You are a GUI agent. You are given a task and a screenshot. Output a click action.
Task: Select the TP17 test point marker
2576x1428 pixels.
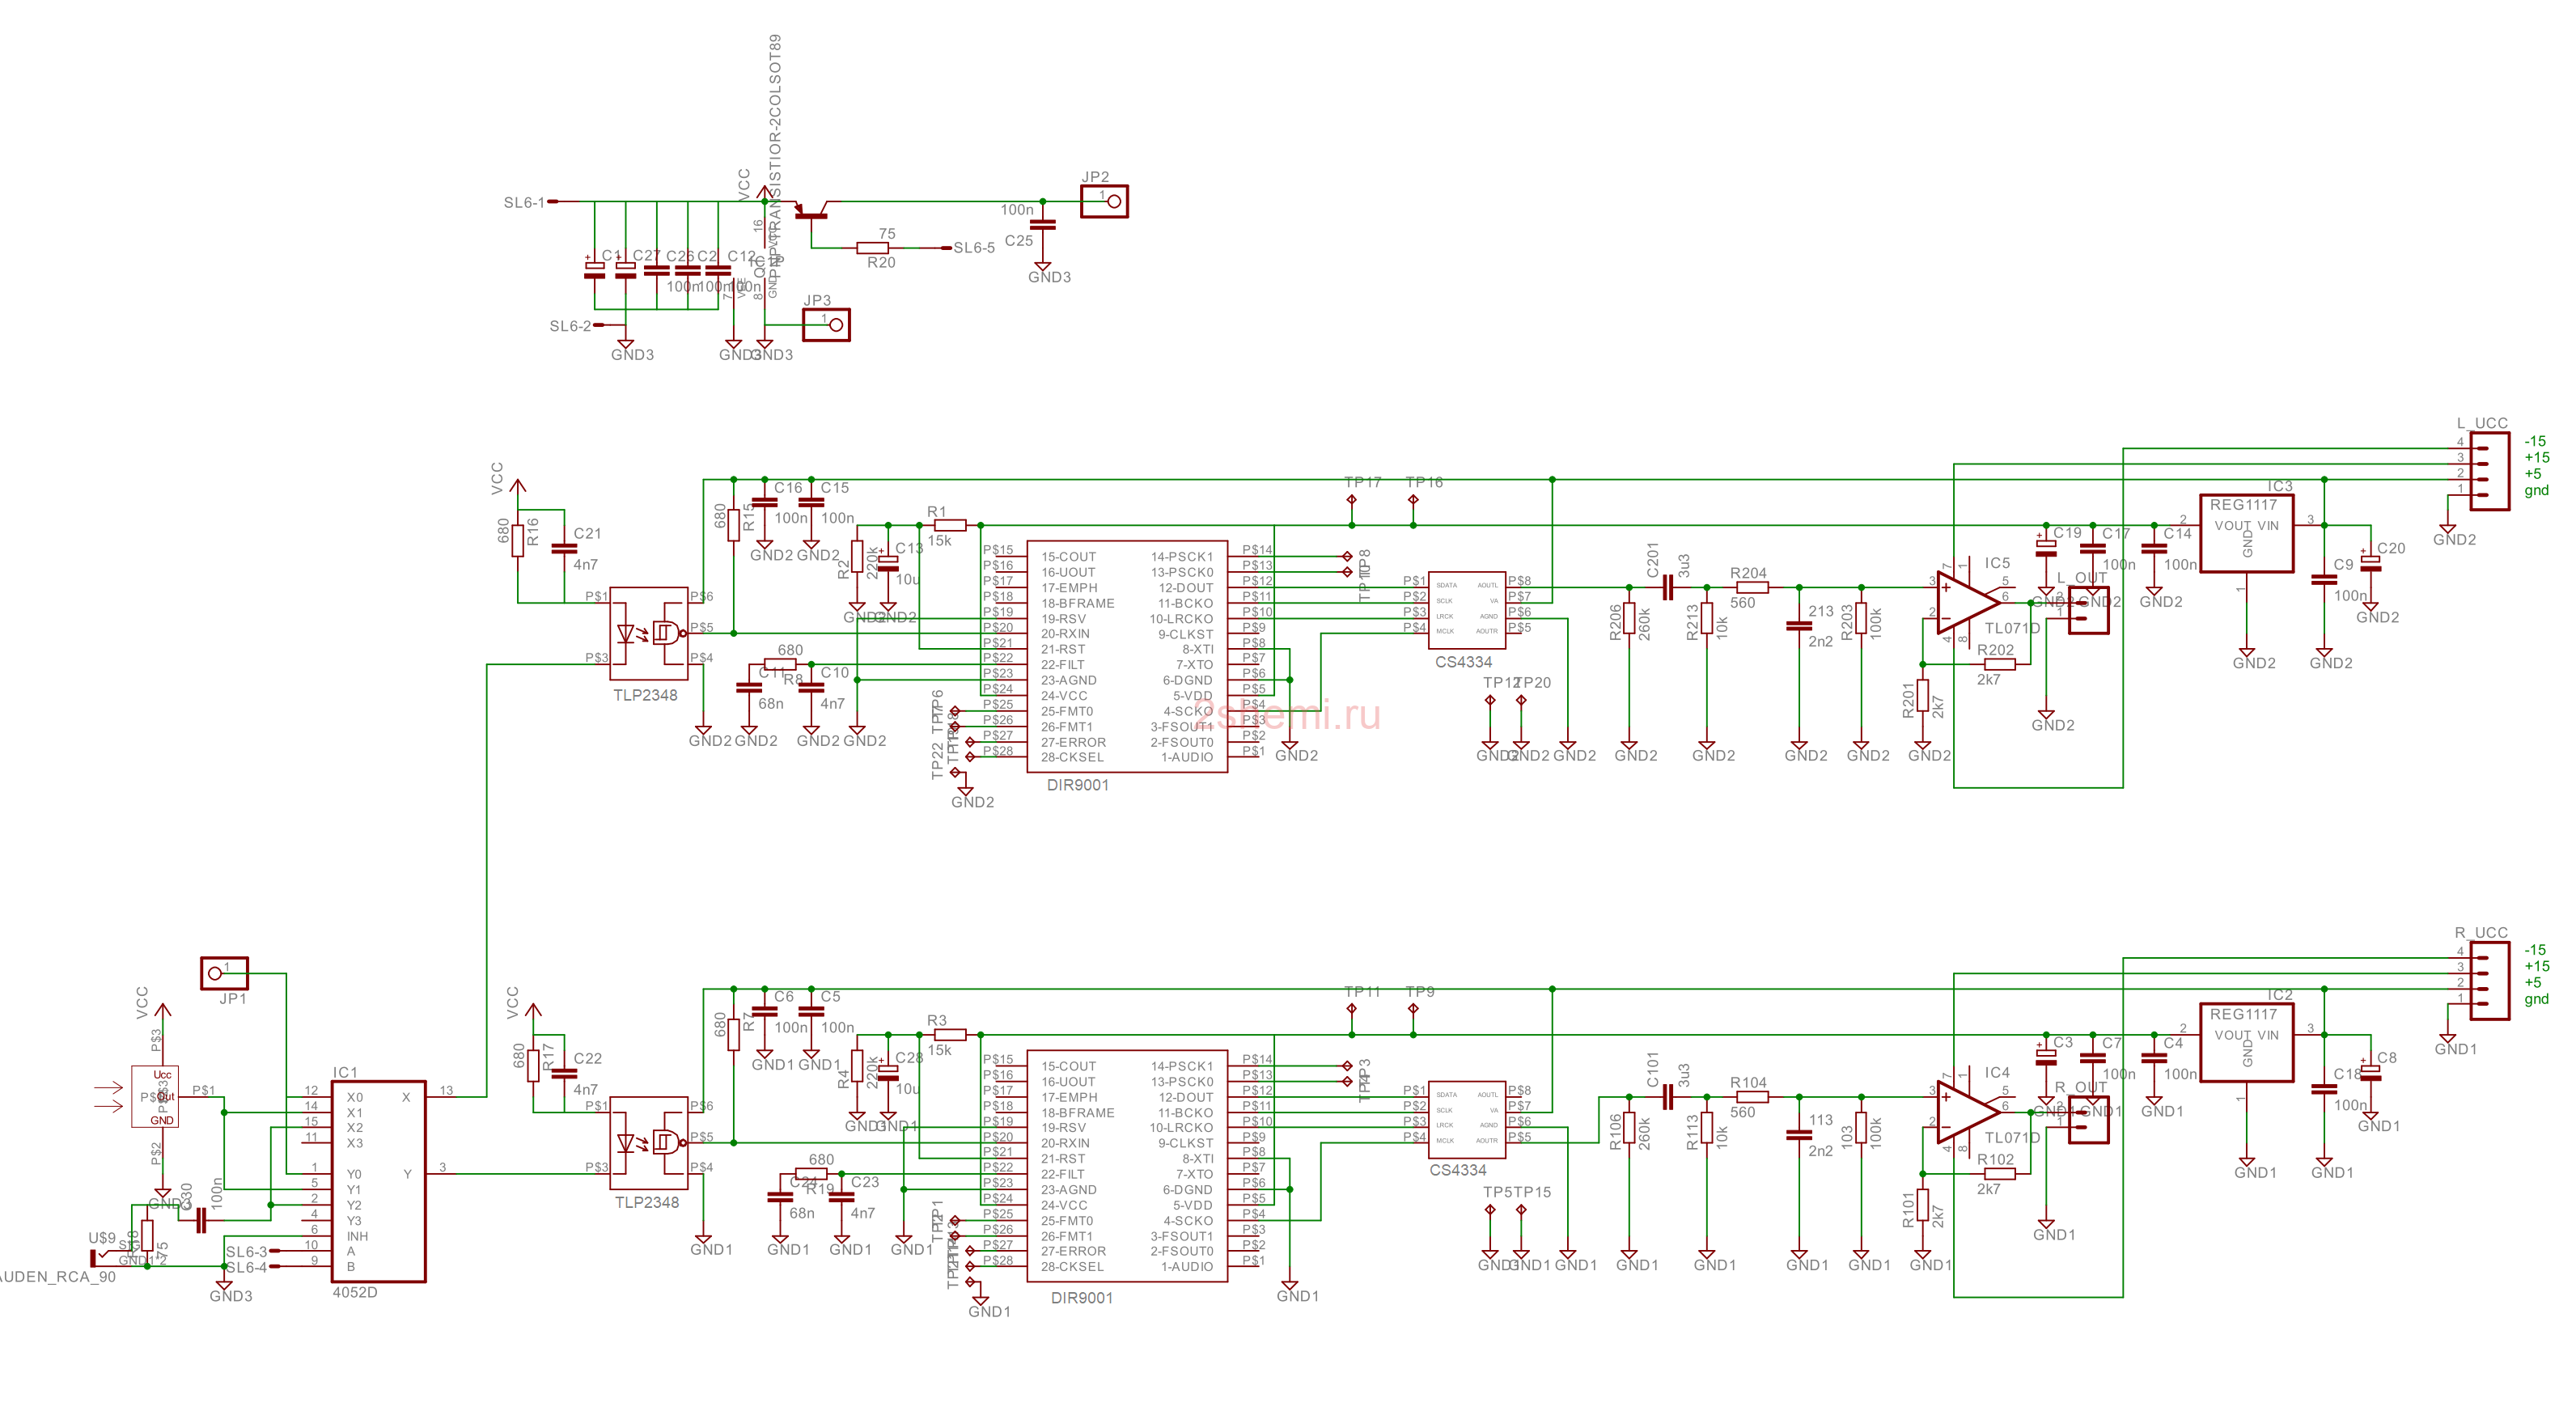1352,499
